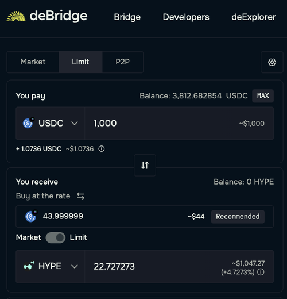Click the info icon next to the $1.0736 fee
Viewport: 287px width, 299px height.
pos(102,149)
